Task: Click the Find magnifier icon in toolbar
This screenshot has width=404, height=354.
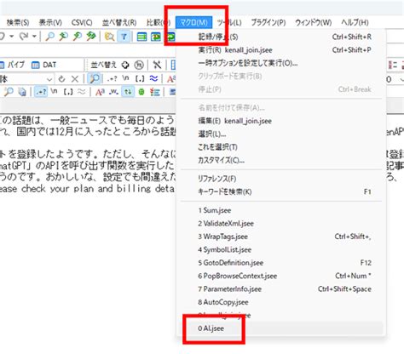Action: [50, 37]
